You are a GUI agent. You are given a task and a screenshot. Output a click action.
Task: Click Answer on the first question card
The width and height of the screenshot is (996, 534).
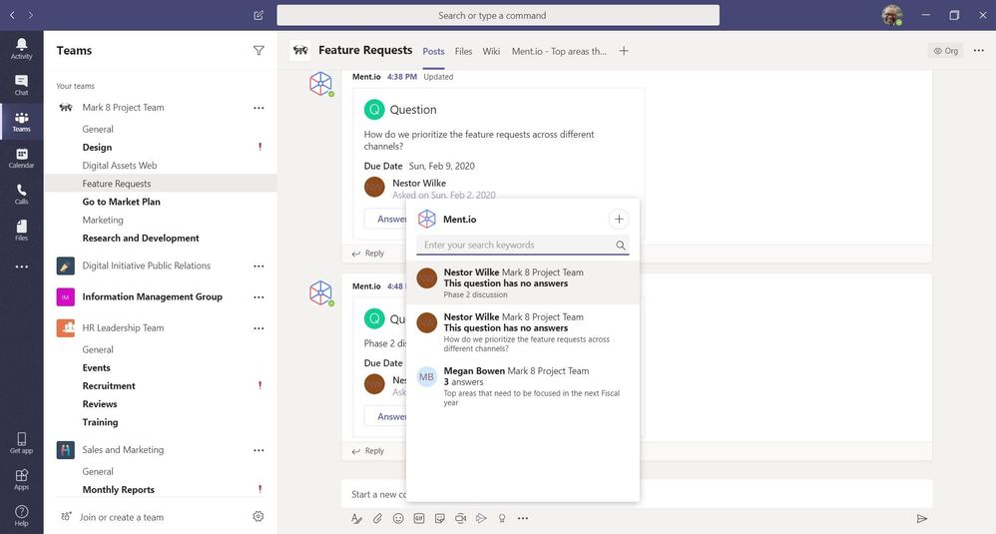click(386, 219)
